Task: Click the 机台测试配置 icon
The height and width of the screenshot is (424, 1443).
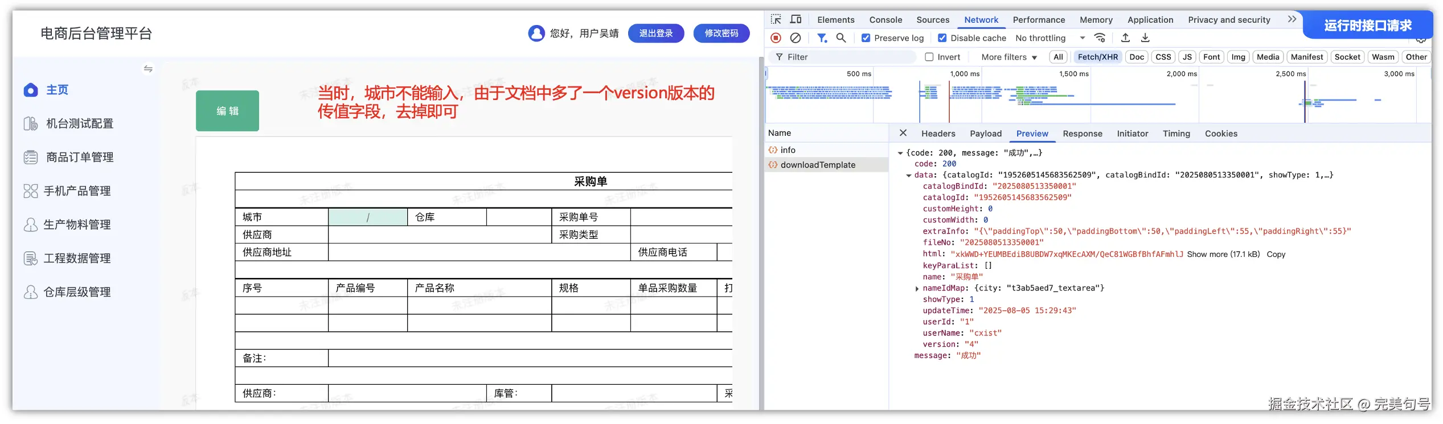Action: click(31, 123)
